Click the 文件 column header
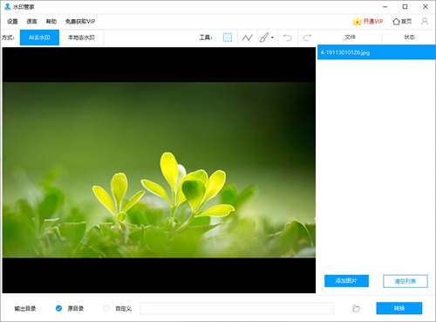The height and width of the screenshot is (322, 436). [350, 38]
